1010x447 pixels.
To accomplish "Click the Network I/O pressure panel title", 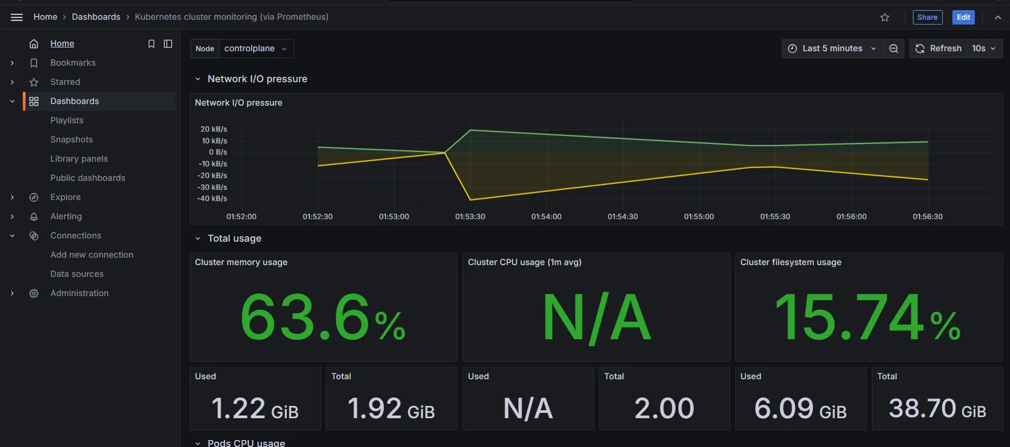I will click(238, 103).
